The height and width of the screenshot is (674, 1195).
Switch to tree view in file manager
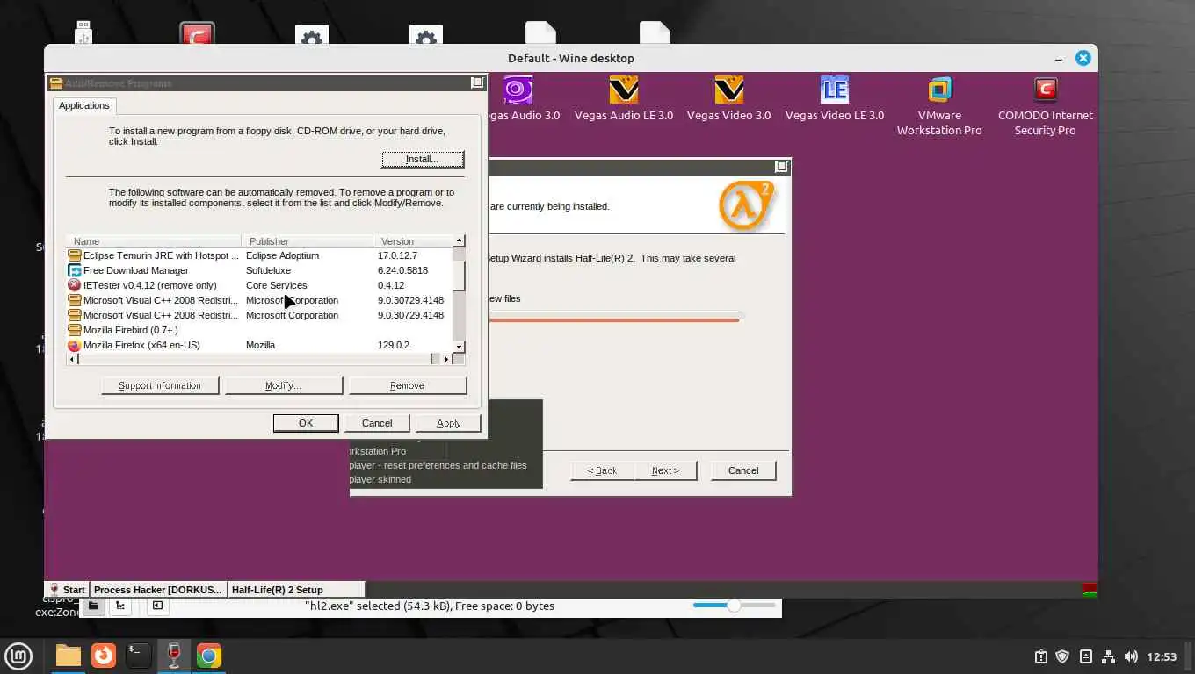pyautogui.click(x=120, y=606)
